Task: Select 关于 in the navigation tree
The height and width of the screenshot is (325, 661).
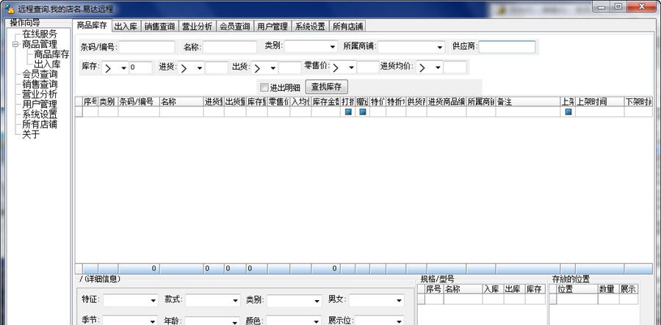Action: (x=31, y=135)
